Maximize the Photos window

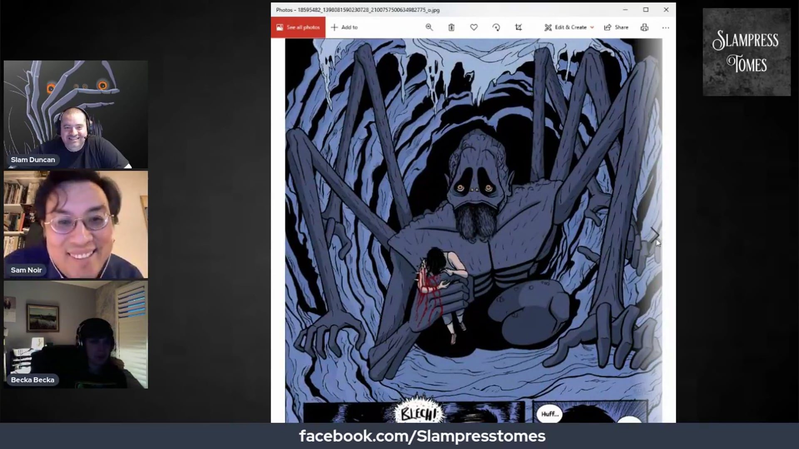tap(645, 10)
